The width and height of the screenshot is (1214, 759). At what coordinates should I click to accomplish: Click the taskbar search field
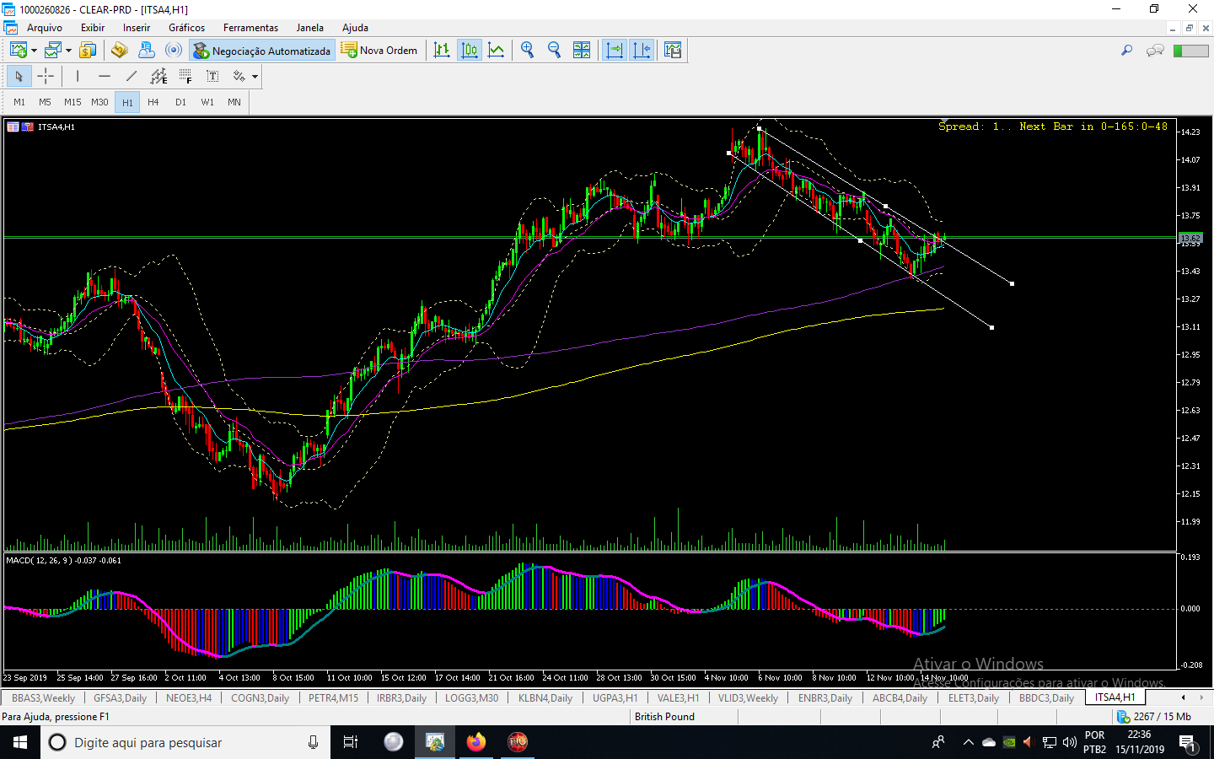coord(185,742)
